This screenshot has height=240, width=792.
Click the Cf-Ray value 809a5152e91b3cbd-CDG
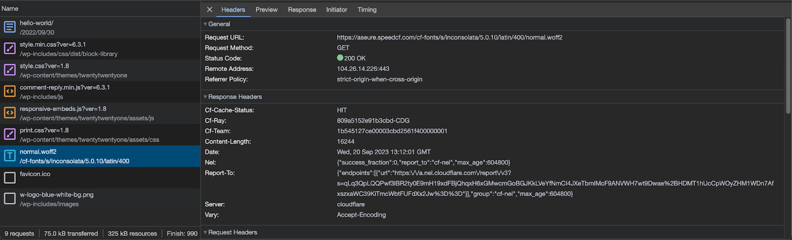373,120
